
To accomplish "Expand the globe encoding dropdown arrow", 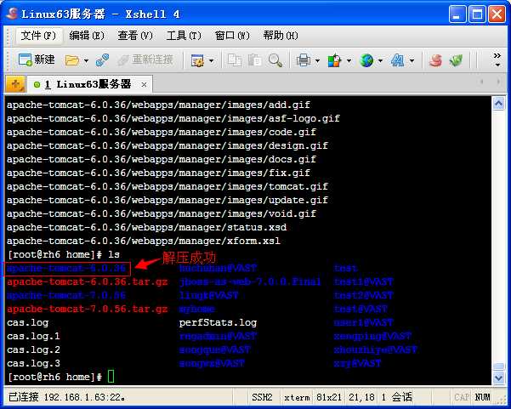I will [380, 60].
